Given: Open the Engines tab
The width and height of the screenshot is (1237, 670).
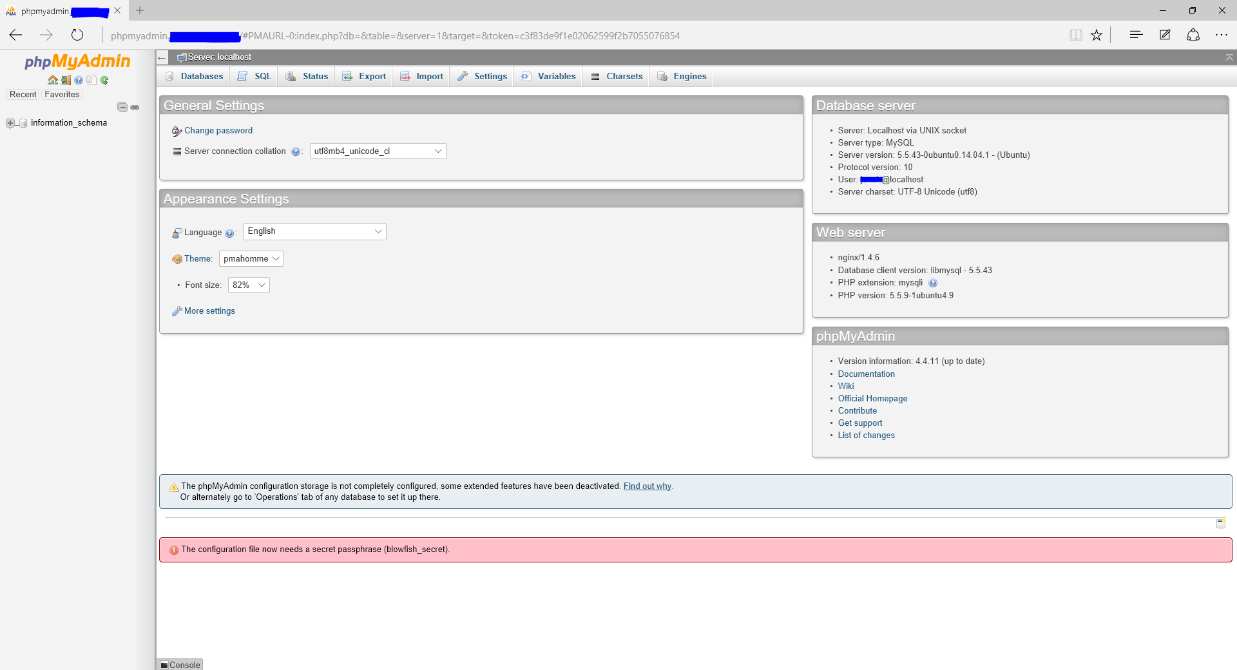Looking at the screenshot, I should click(x=682, y=77).
